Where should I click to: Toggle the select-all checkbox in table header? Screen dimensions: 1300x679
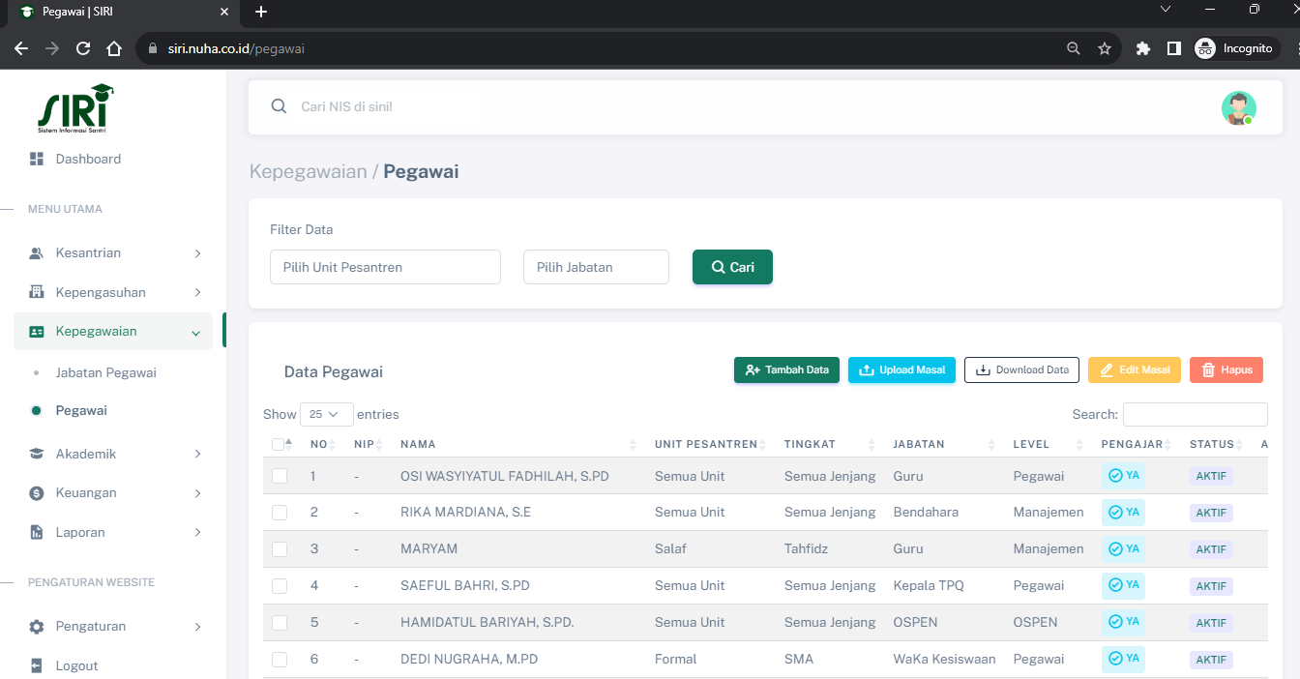coord(279,444)
